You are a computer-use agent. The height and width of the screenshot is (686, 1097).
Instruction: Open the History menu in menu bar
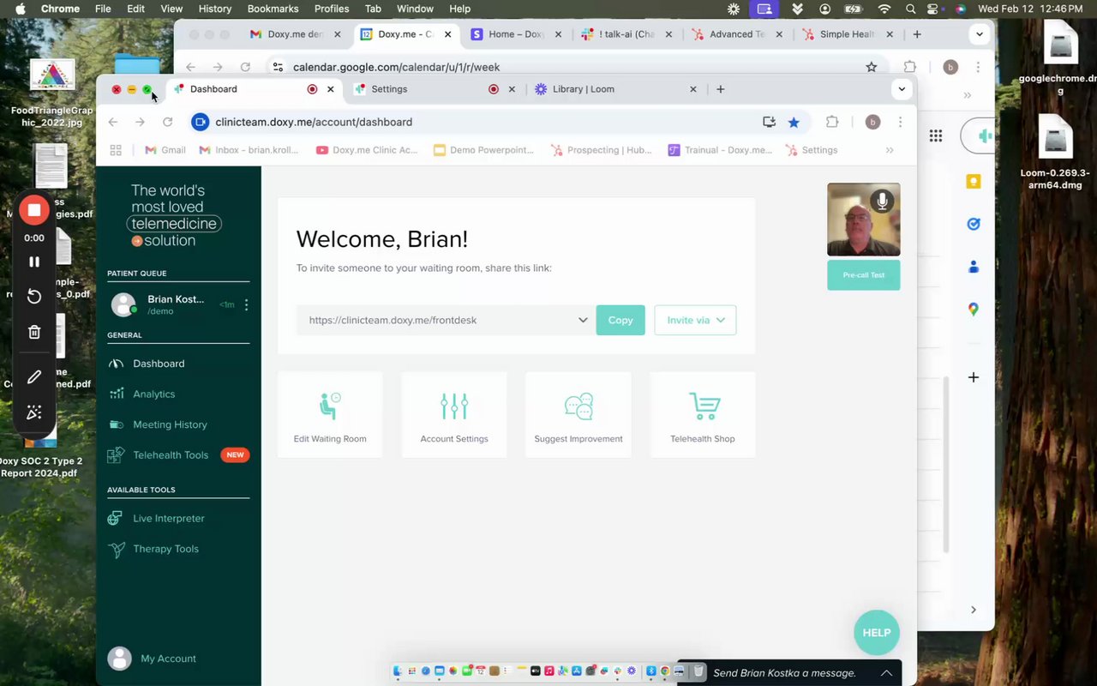(x=214, y=9)
